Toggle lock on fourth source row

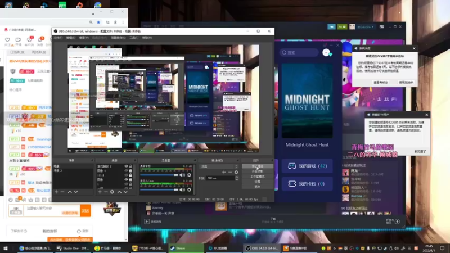(x=130, y=179)
